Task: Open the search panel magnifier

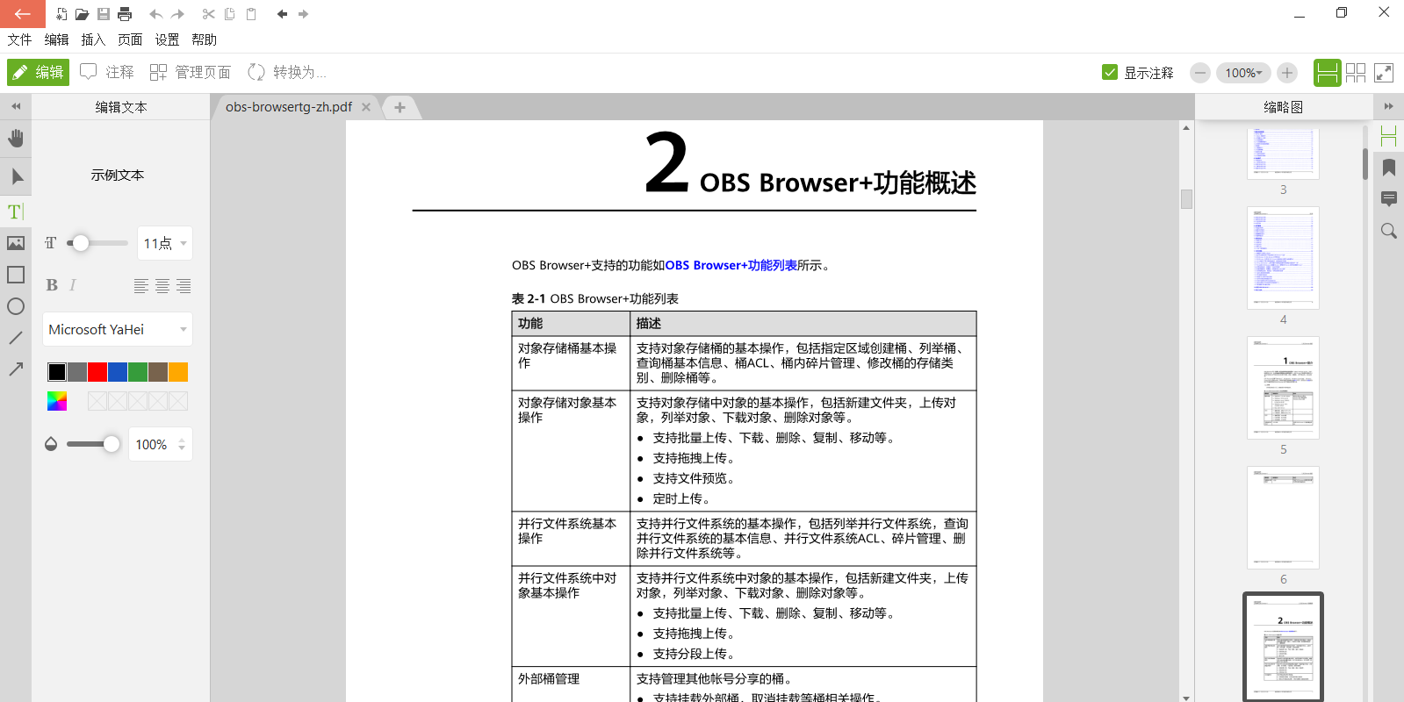Action: tap(1389, 231)
